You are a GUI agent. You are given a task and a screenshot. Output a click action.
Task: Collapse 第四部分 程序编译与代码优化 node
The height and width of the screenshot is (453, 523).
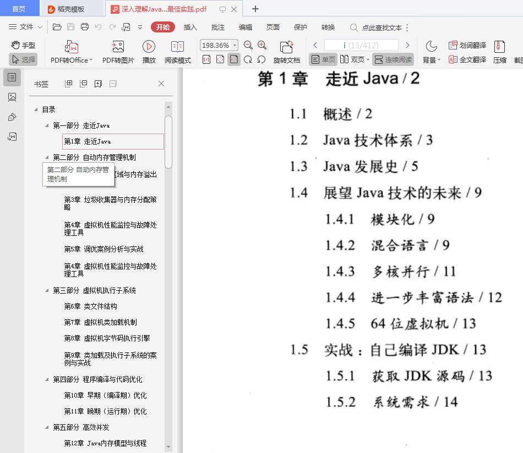pos(47,379)
